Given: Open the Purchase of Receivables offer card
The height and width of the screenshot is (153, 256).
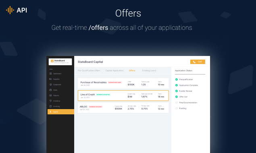Looking at the screenshot, I should point(123,83).
